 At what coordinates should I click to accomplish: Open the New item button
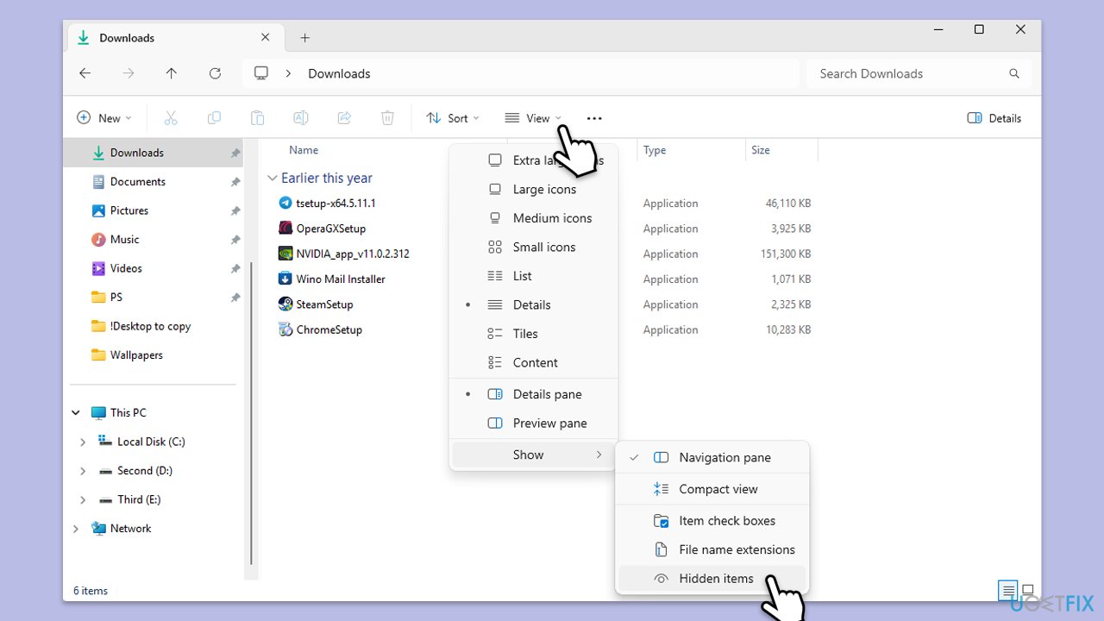104,118
